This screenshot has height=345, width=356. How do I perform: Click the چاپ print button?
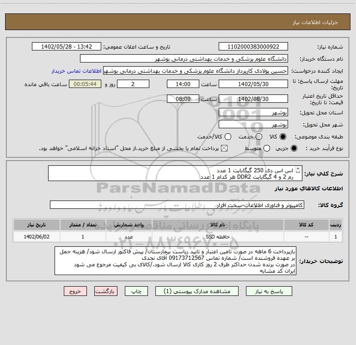136,291
